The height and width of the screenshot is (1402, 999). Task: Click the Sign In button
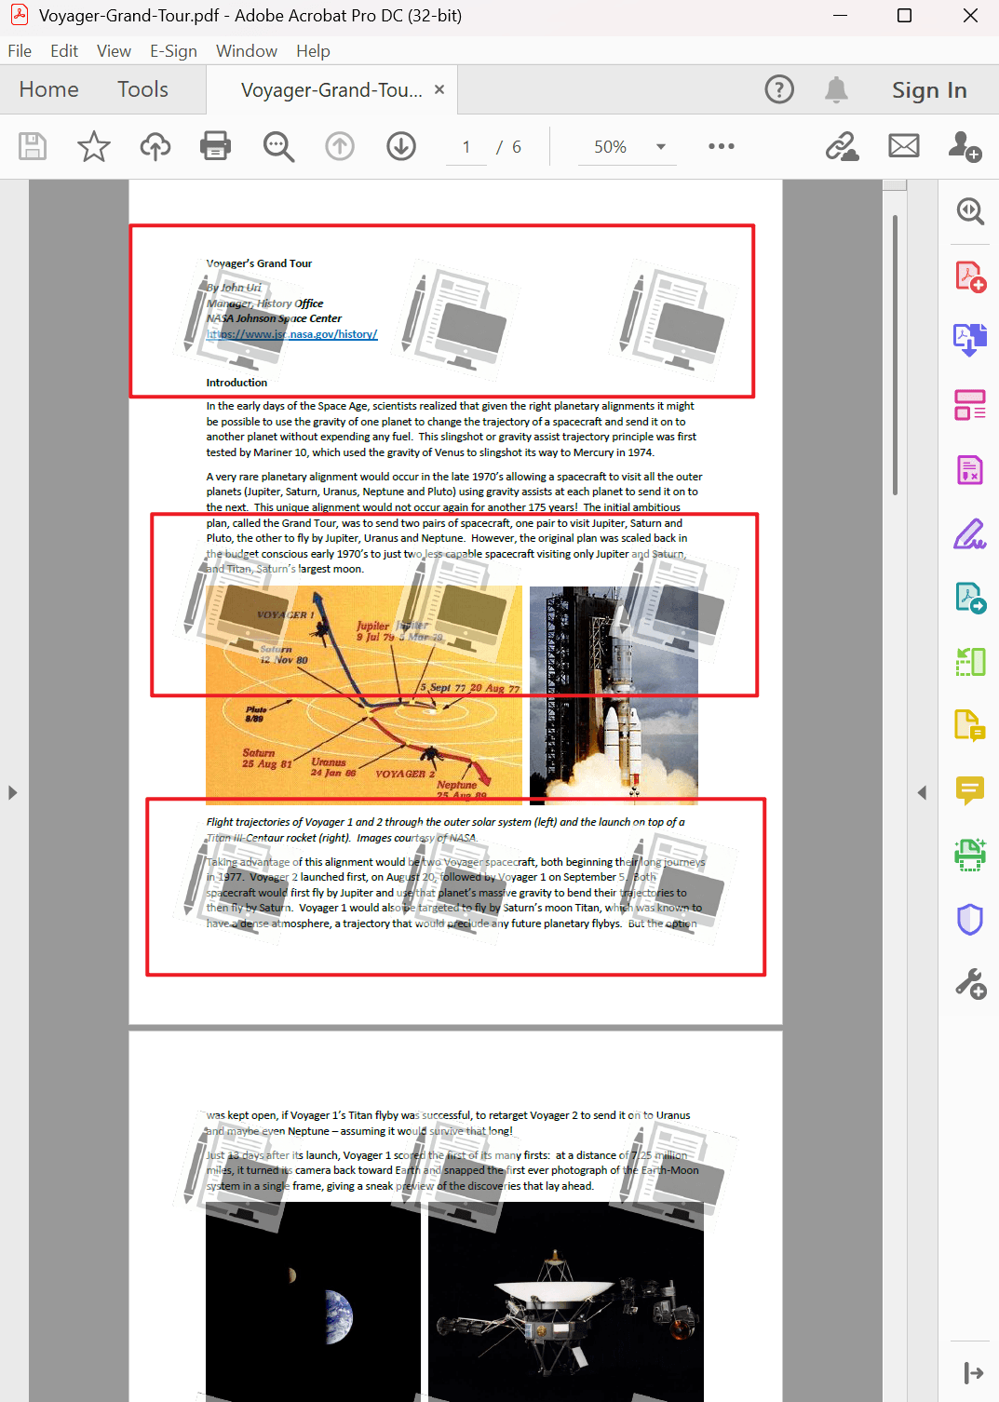[x=928, y=89]
